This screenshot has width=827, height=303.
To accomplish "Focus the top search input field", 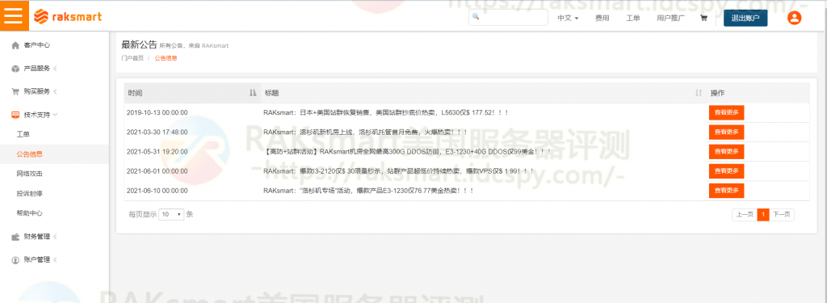I will coord(509,18).
